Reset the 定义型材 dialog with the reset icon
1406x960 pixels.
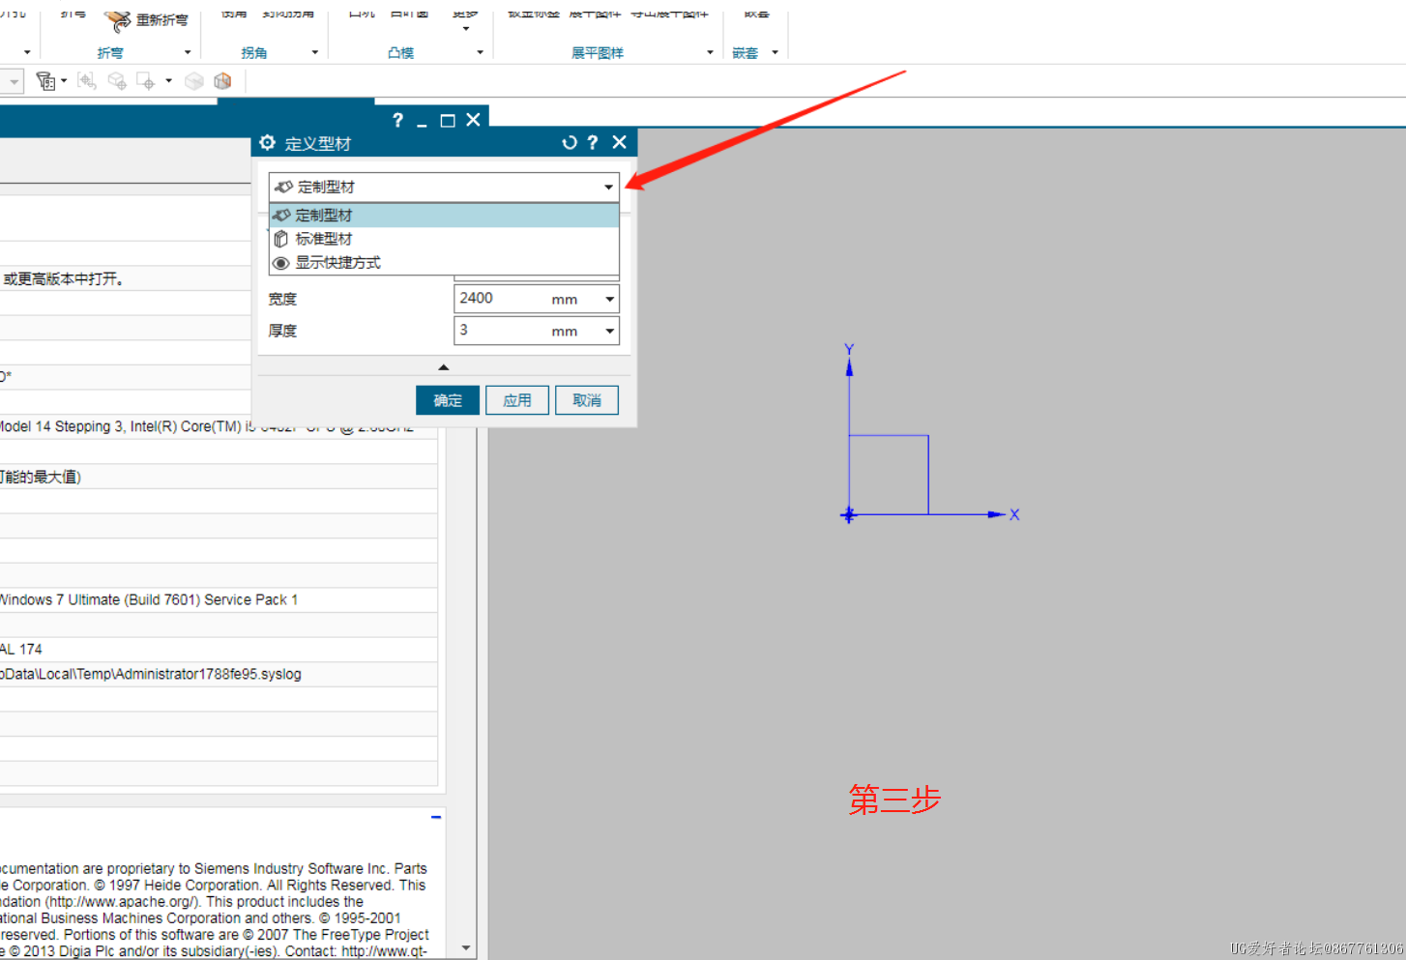pyautogui.click(x=570, y=143)
